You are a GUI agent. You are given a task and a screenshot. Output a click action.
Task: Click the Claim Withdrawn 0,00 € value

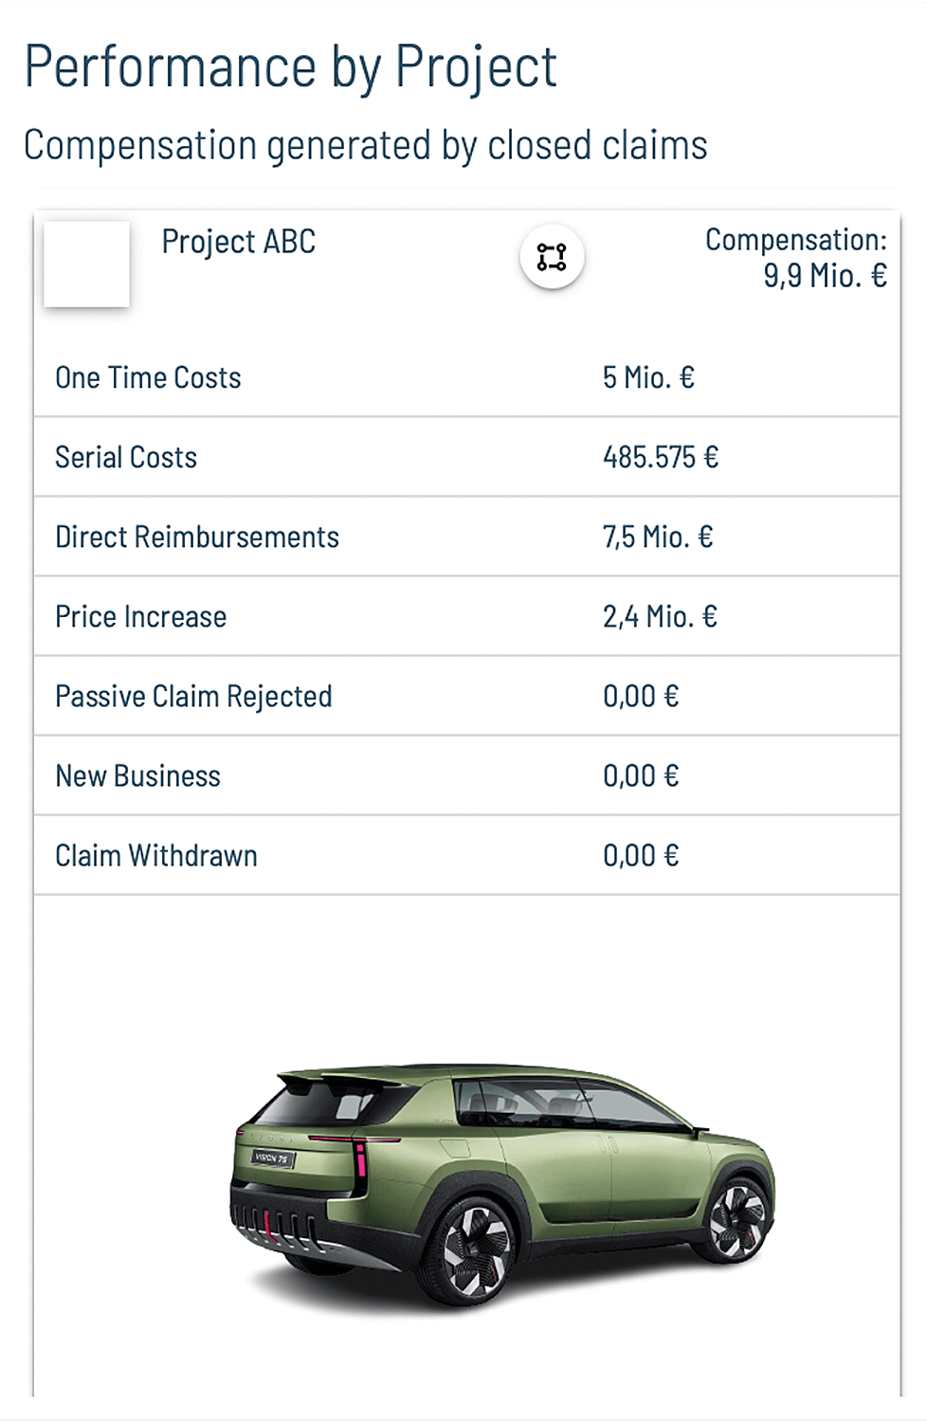click(x=641, y=855)
